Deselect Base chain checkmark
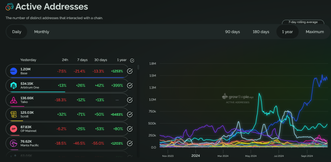 coord(130,71)
